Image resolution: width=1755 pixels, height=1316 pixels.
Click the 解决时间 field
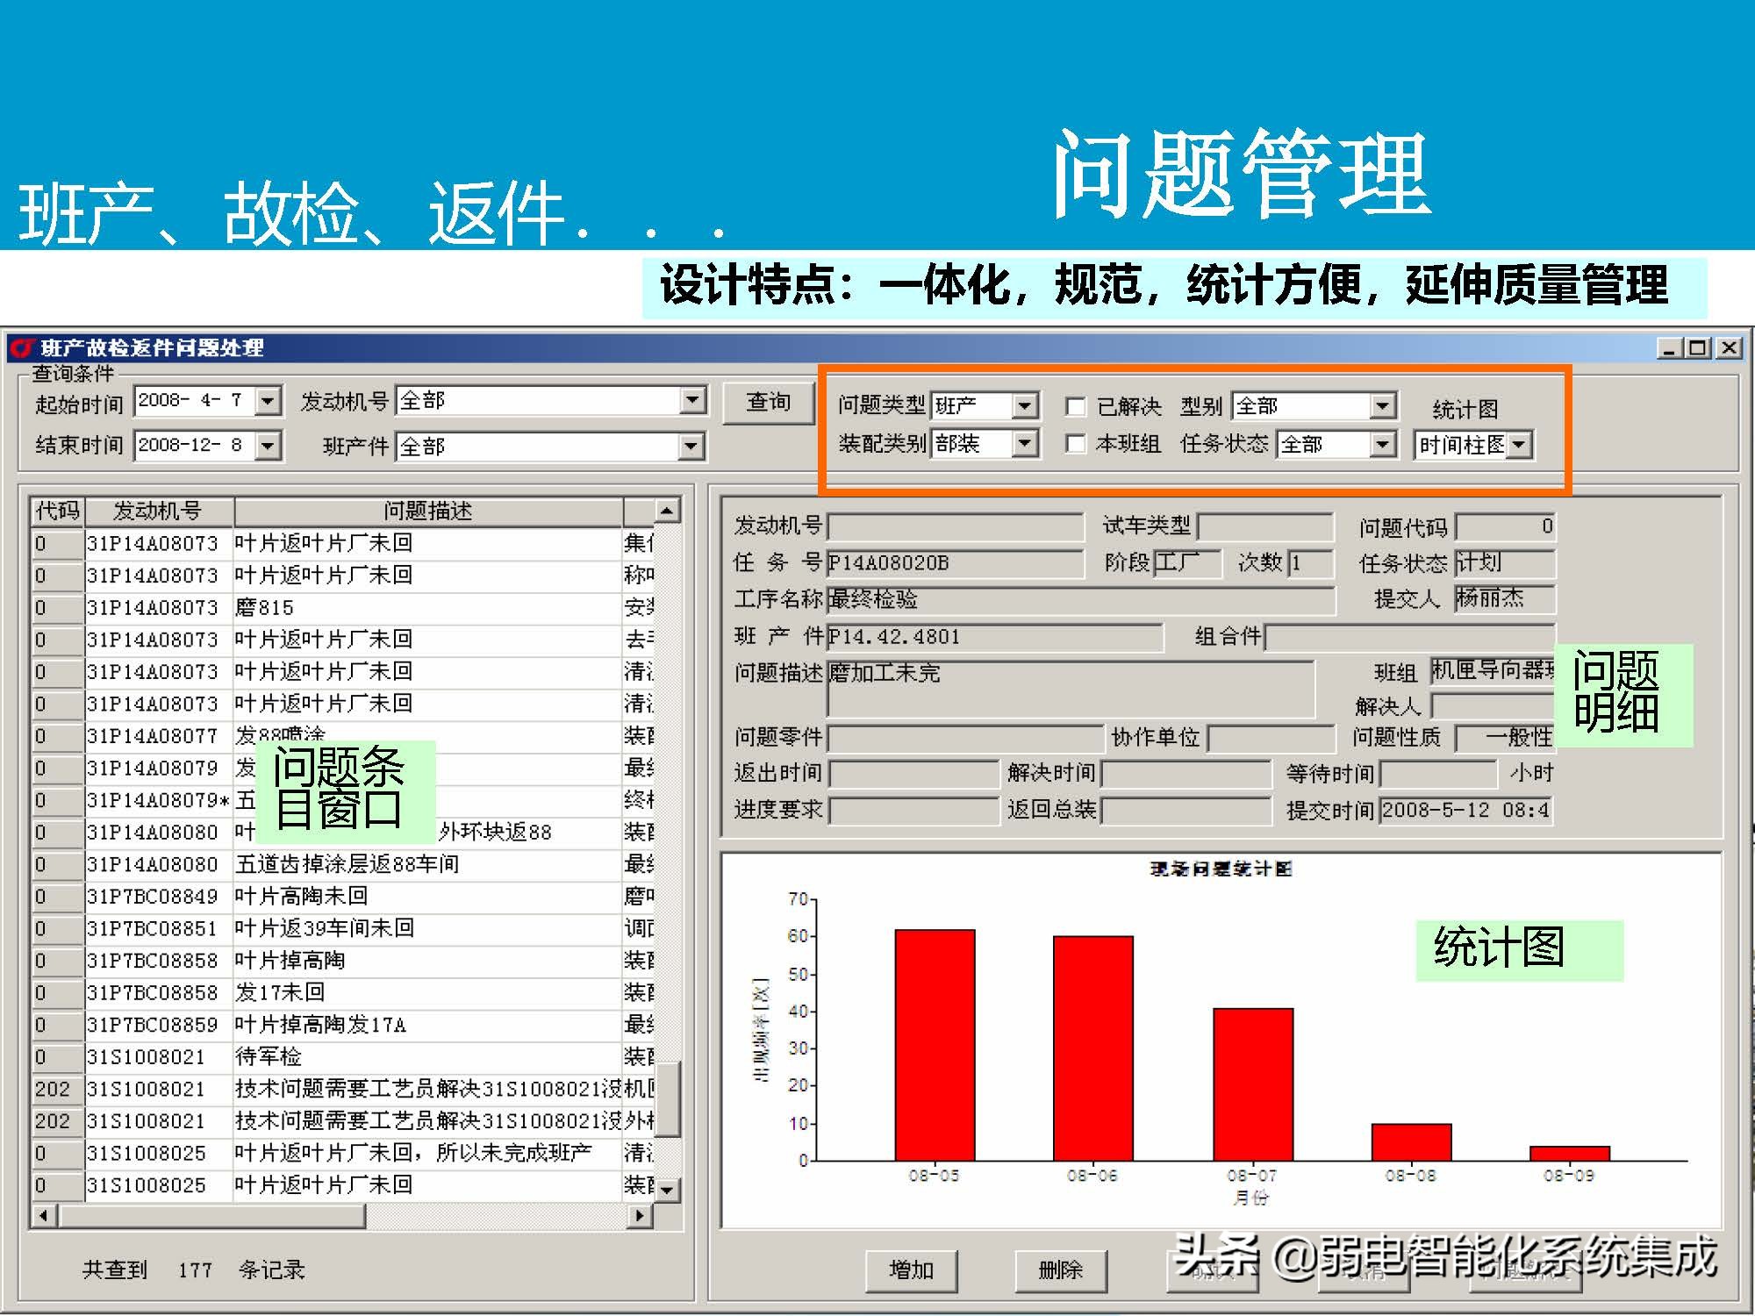click(1186, 774)
